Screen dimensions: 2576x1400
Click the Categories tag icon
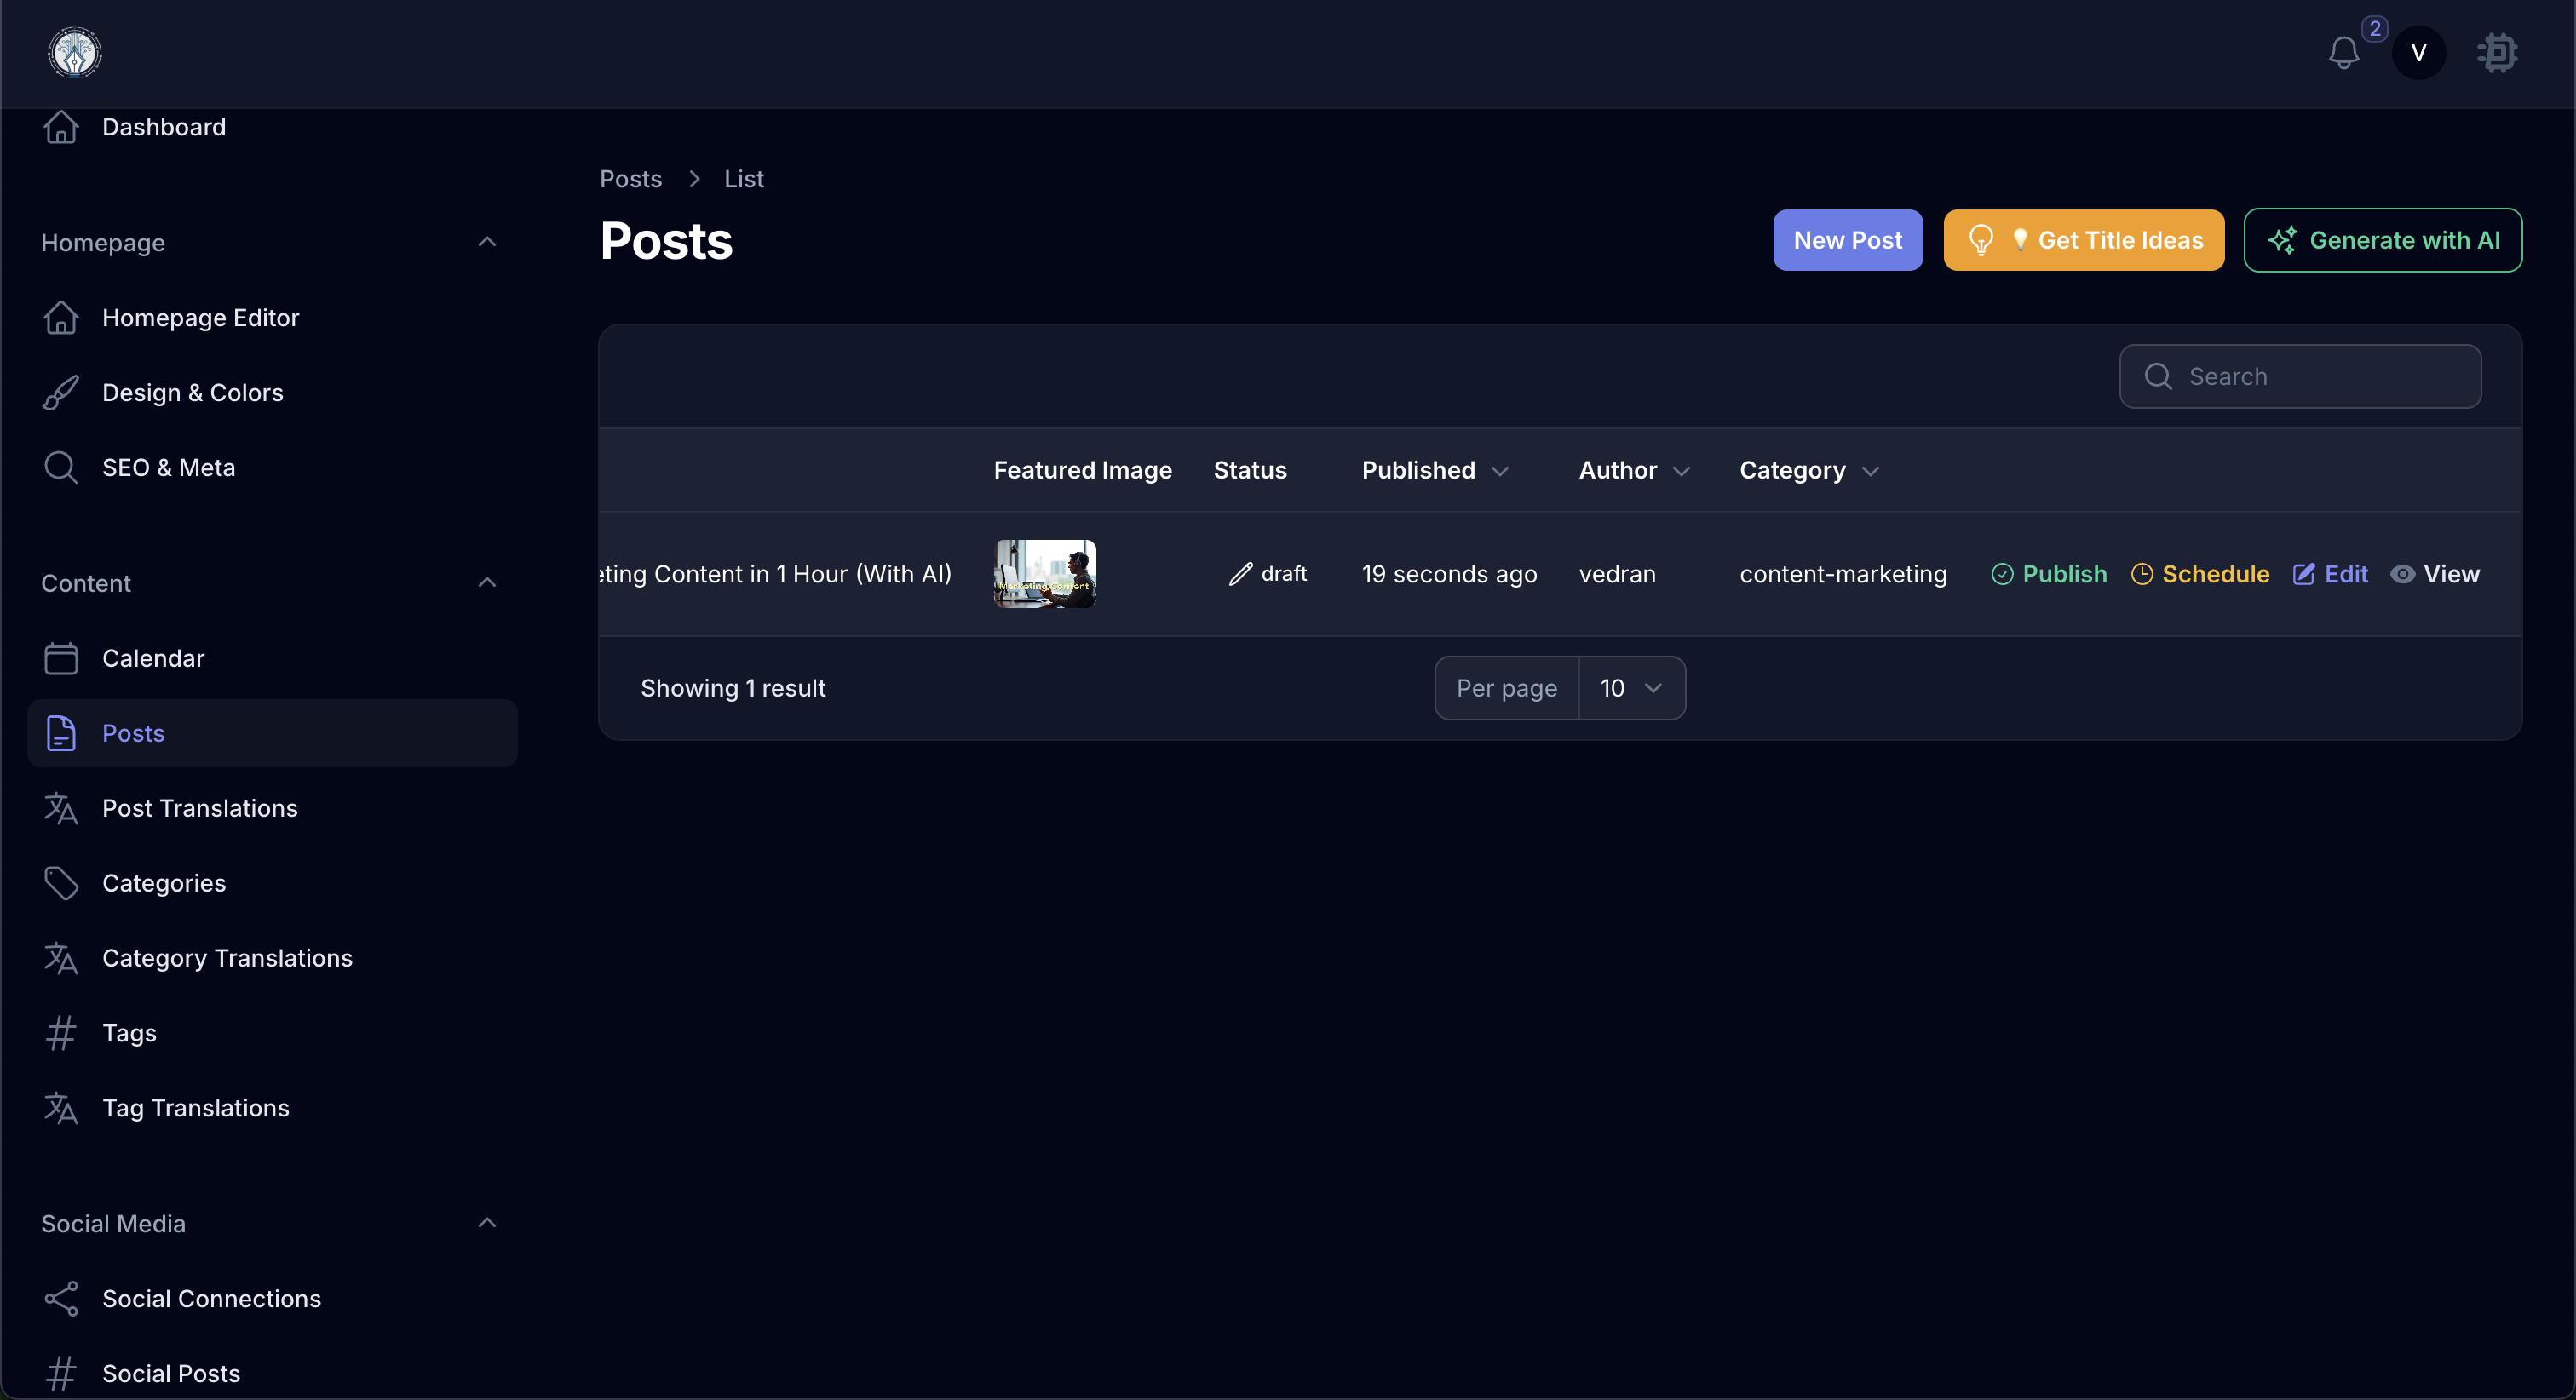pyautogui.click(x=61, y=883)
